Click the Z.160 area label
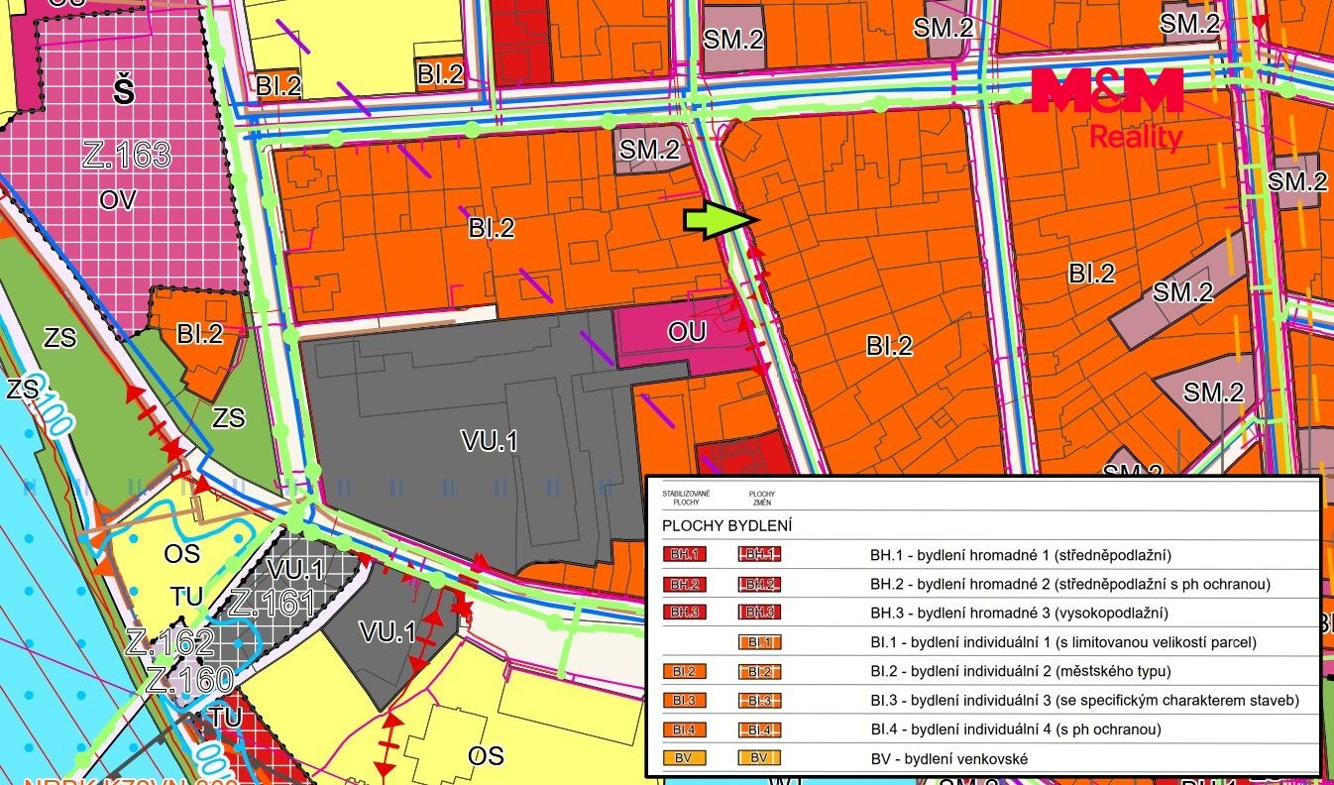This screenshot has height=785, width=1334. [189, 680]
